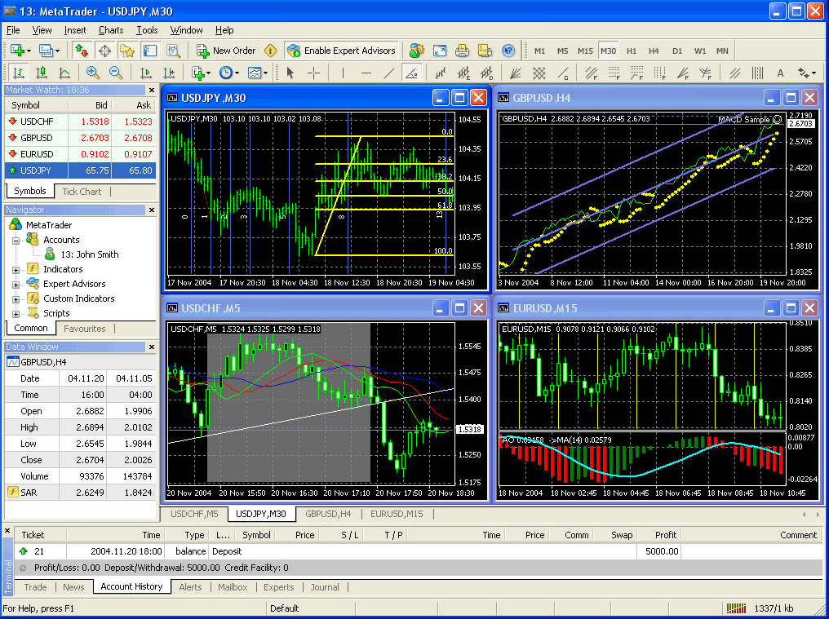829x619 pixels.
Task: Zoom in the chart with magnifier plus
Action: (93, 73)
